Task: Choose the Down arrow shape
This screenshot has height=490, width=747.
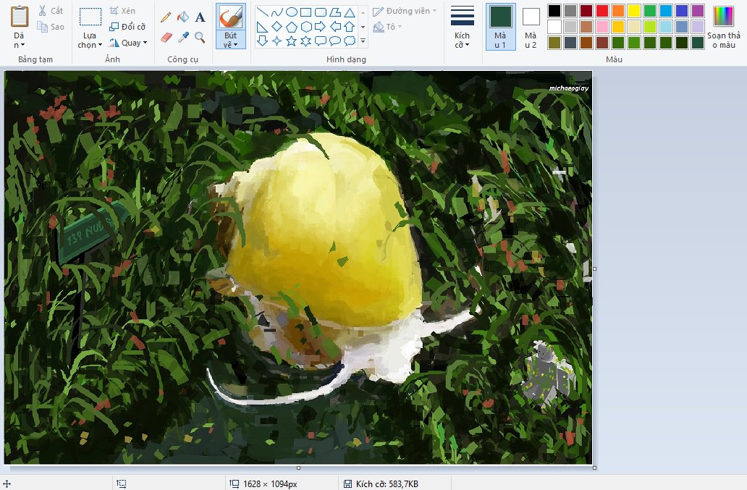Action: pyautogui.click(x=262, y=41)
